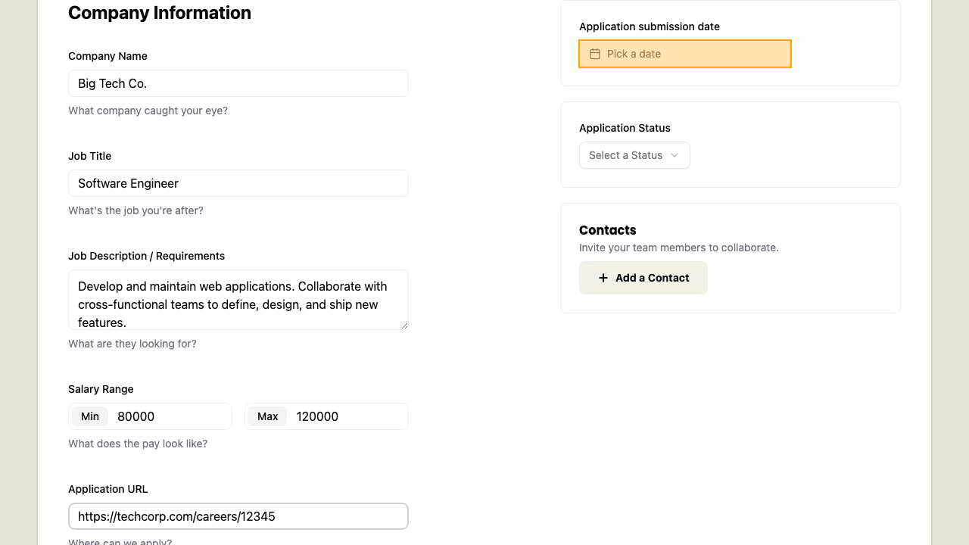Viewport: 969px width, 545px height.
Task: Expand the Select a Status combo box
Action: point(634,155)
